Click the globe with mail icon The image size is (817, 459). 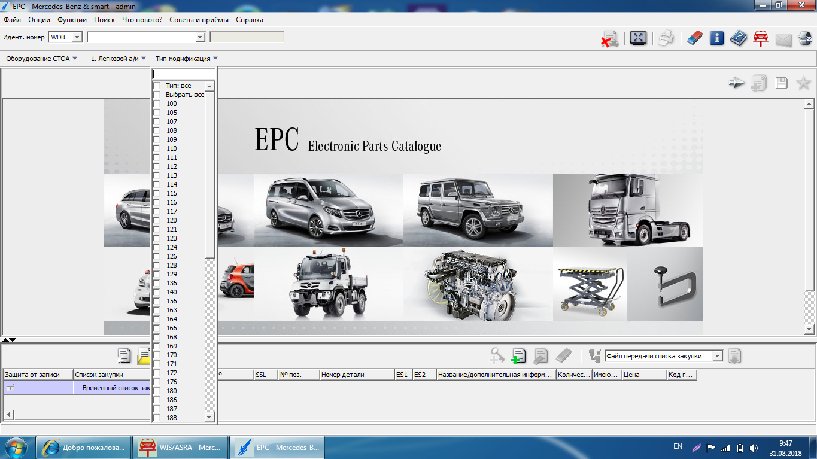click(x=805, y=39)
